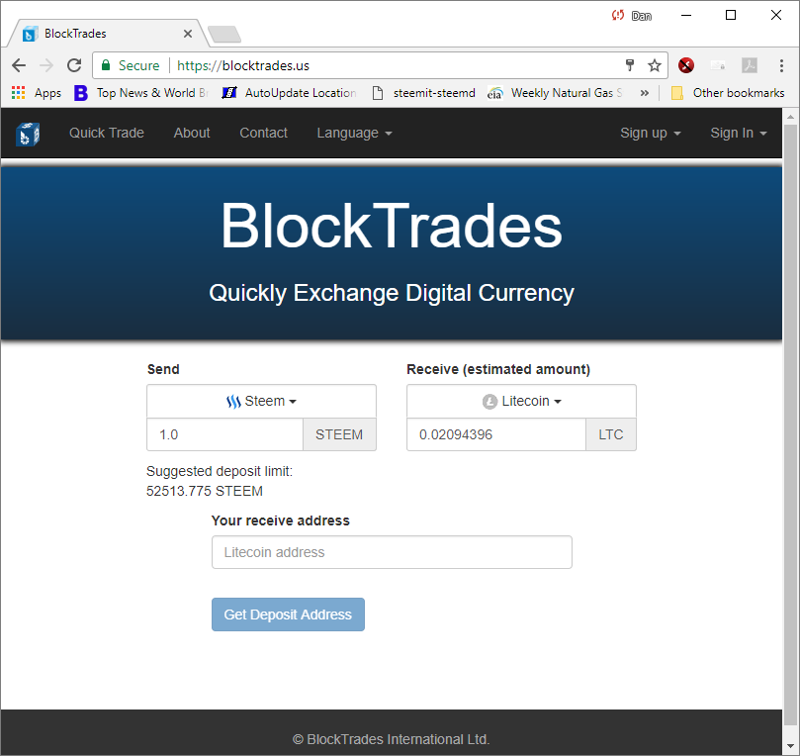Click the Get Deposit Address button

pyautogui.click(x=289, y=614)
